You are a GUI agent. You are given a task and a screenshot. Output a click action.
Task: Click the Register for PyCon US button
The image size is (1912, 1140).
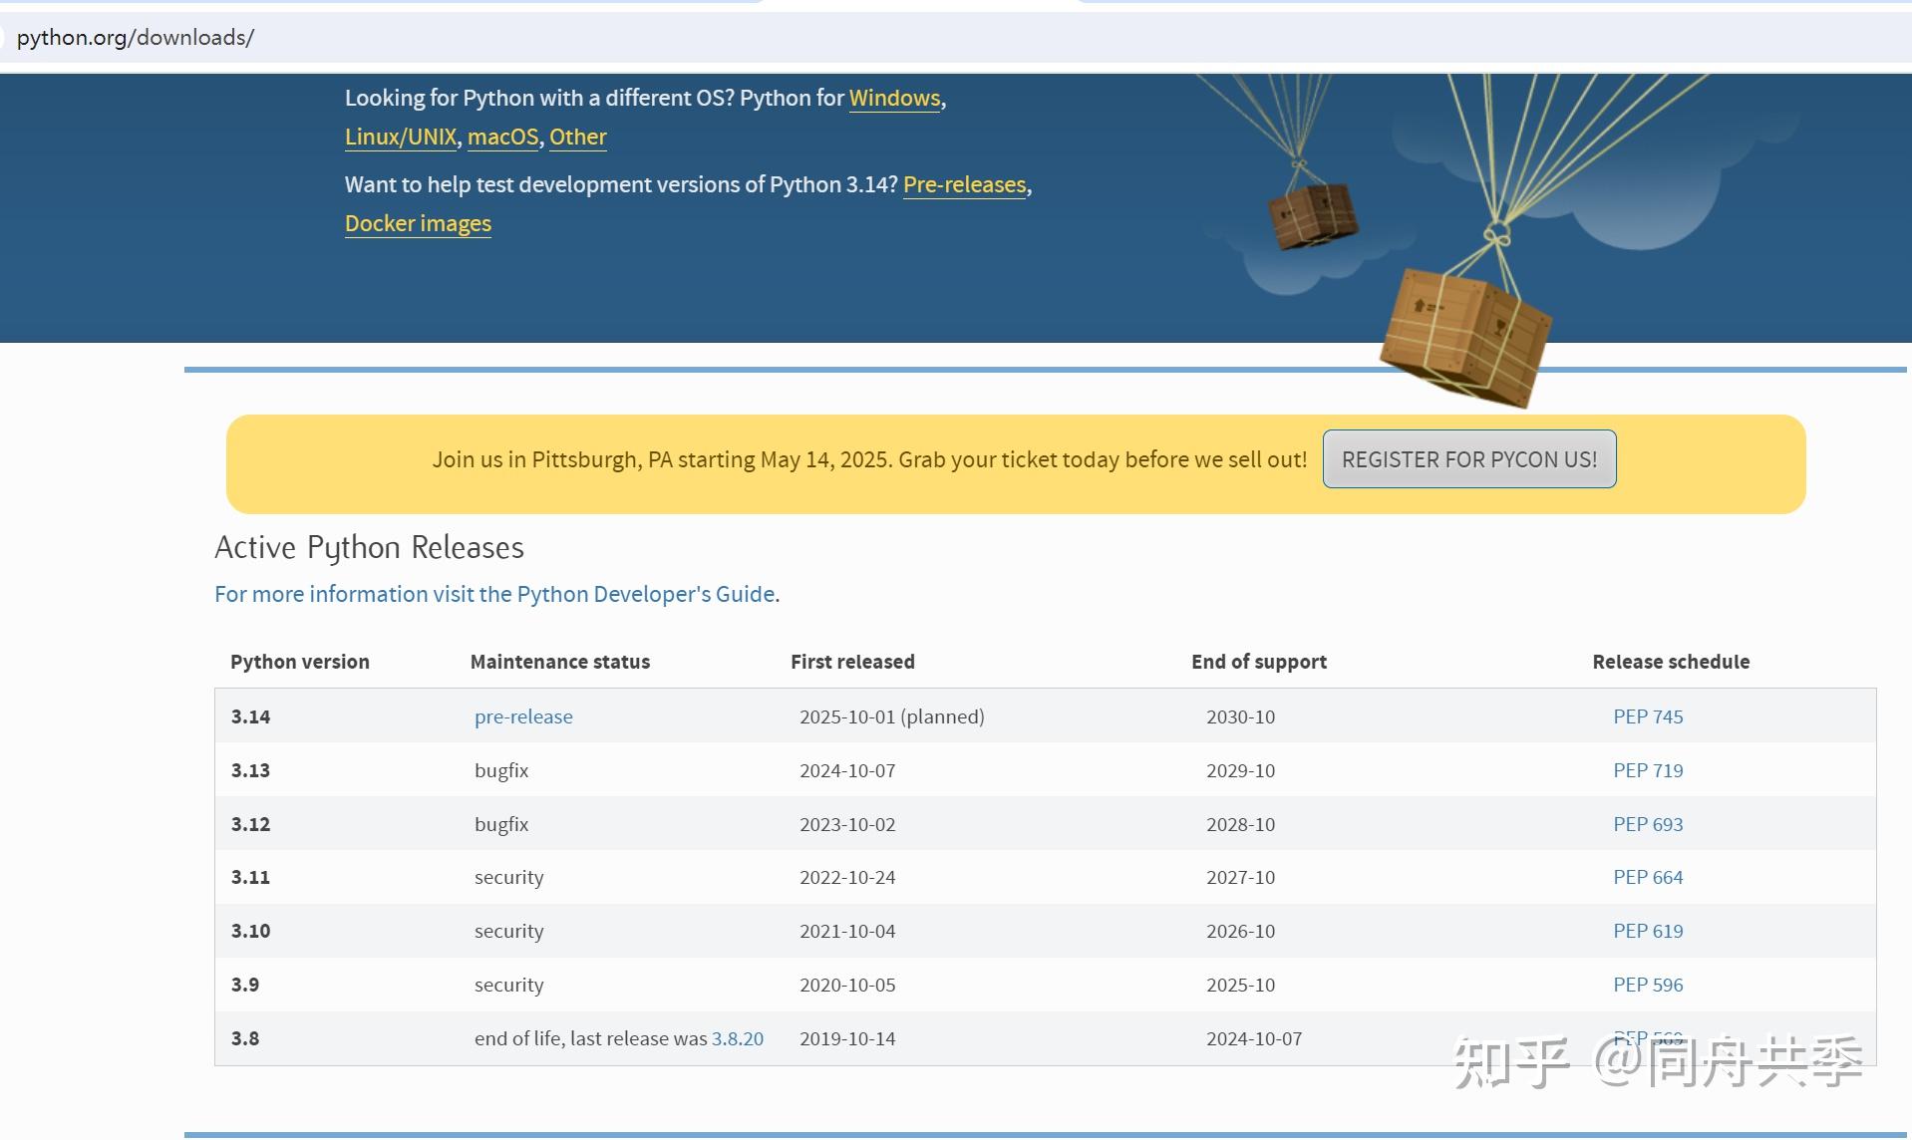(x=1468, y=459)
